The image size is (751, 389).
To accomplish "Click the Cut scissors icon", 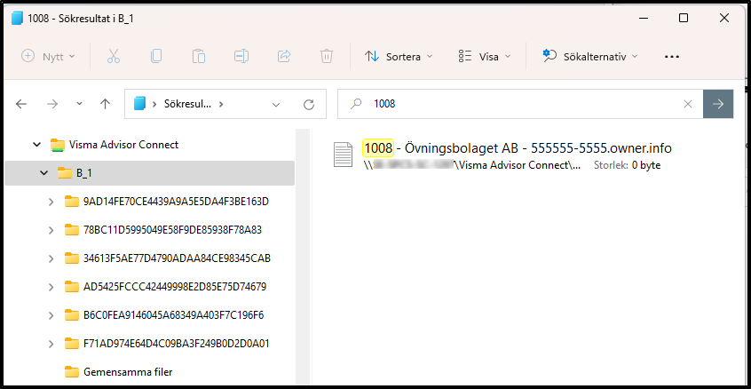I will [x=114, y=56].
